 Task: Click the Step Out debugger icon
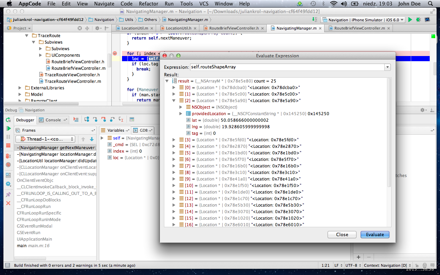112,119
